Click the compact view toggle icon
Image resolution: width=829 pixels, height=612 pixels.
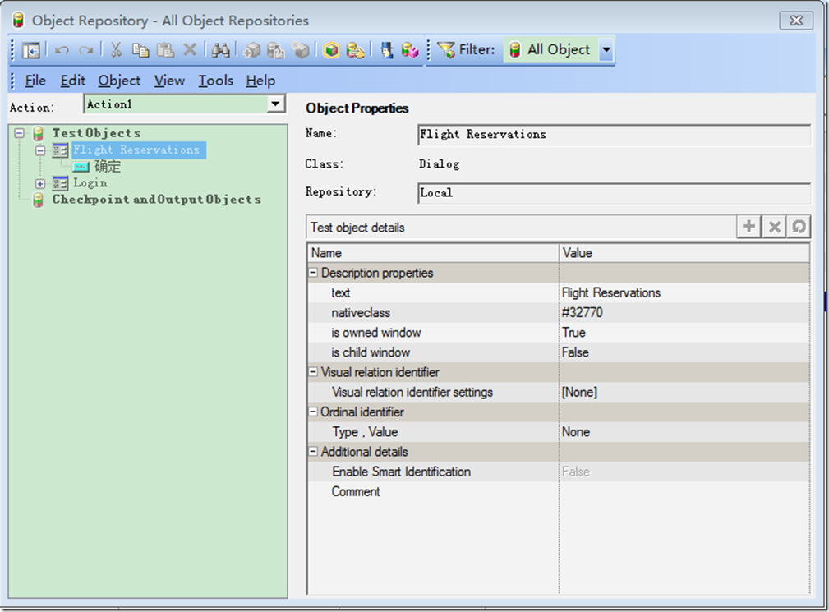[30, 50]
